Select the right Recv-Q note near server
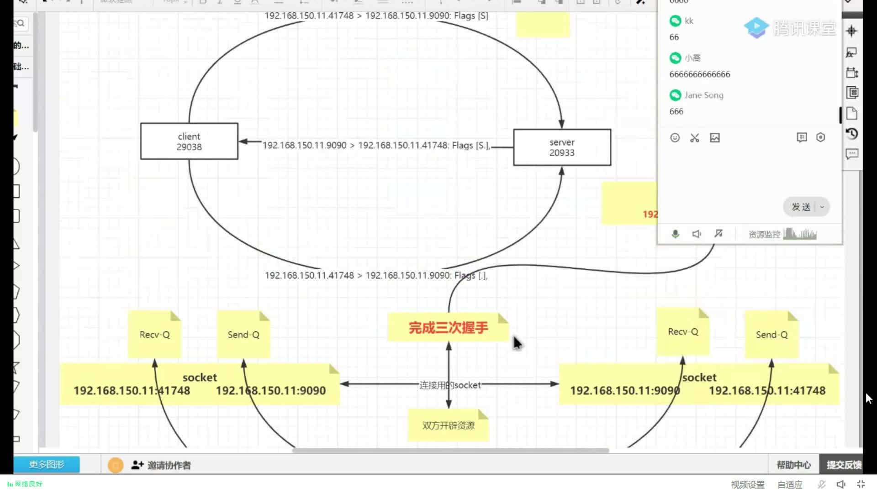Viewport: 877px width, 493px height. coord(683,332)
